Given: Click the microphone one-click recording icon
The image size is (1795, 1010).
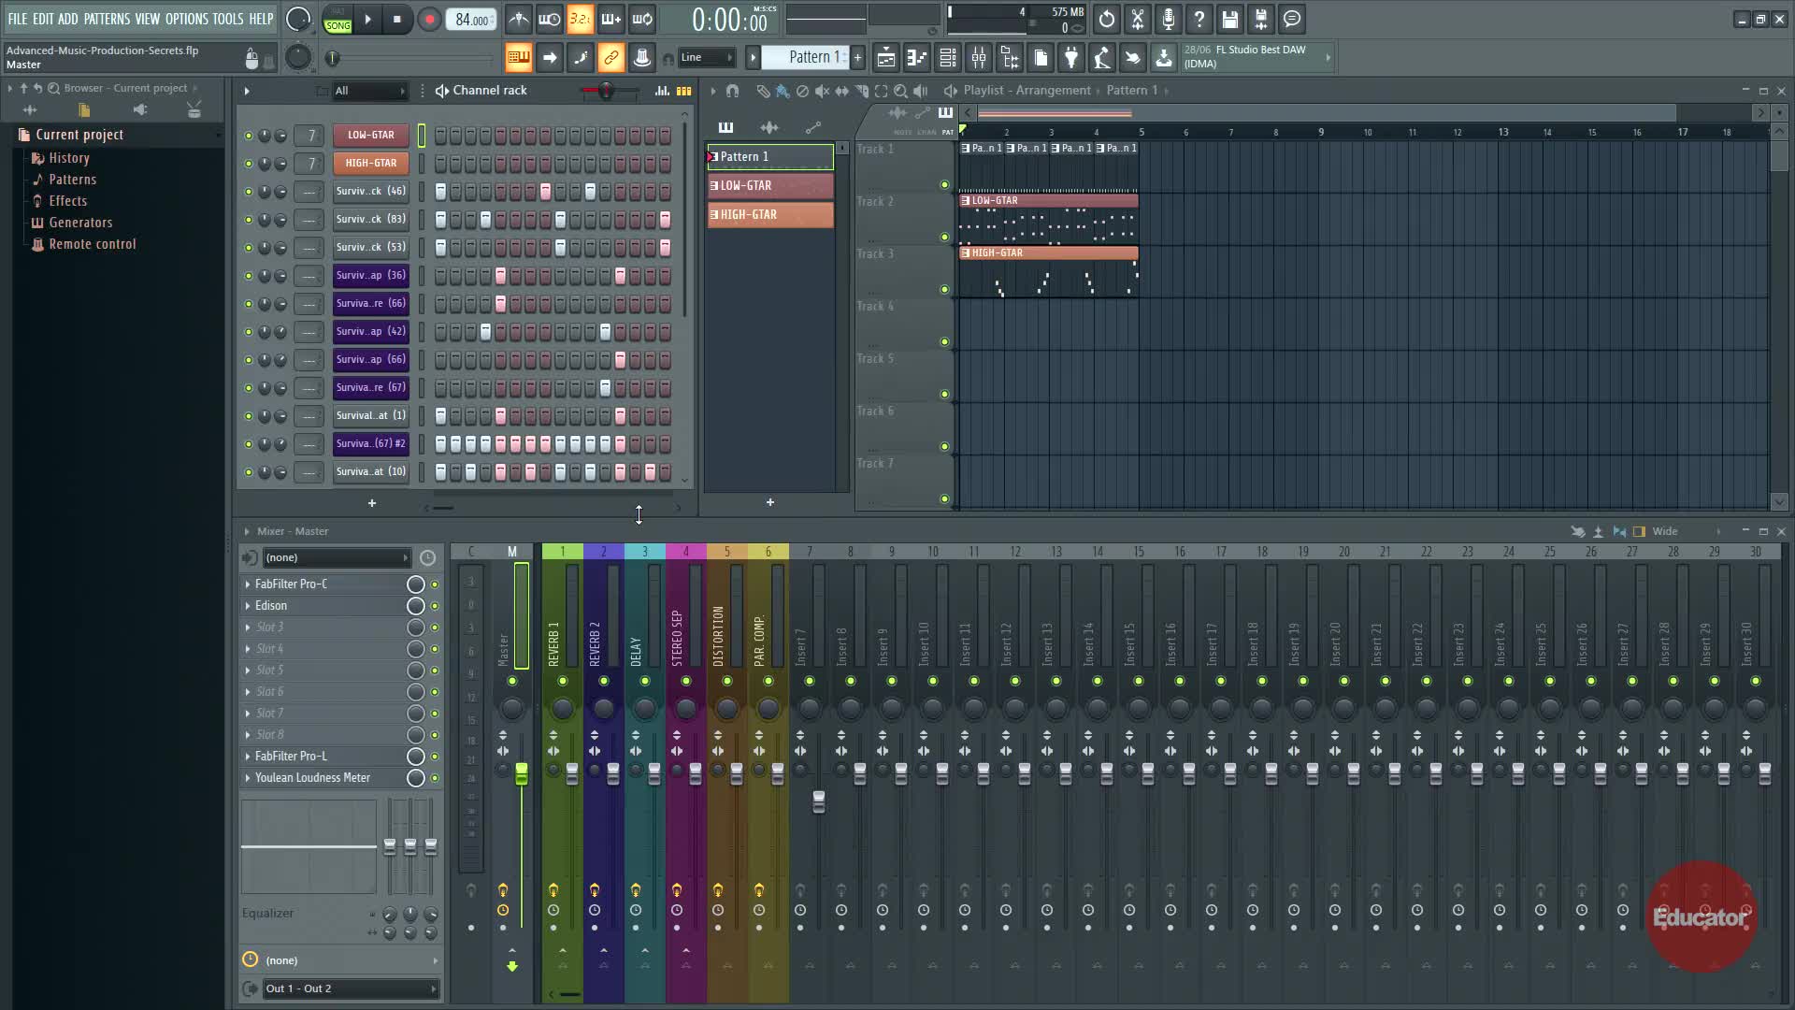Looking at the screenshot, I should pyautogui.click(x=1169, y=20).
